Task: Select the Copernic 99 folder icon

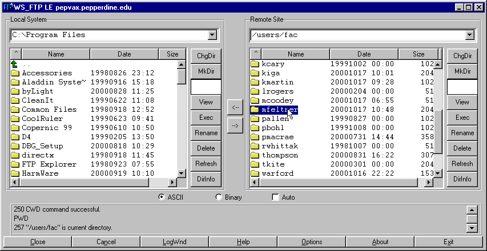Action: coord(15,128)
